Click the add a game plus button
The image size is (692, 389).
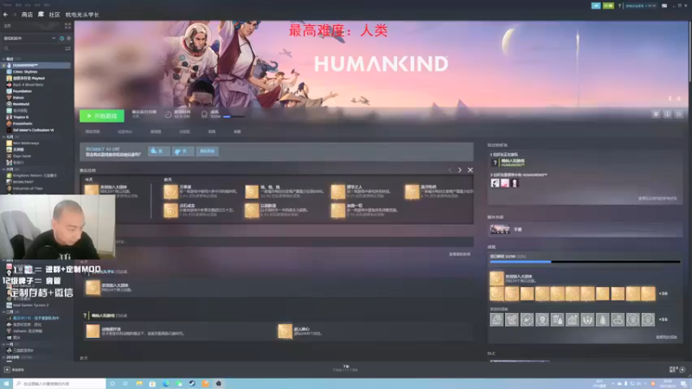pyautogui.click(x=7, y=370)
